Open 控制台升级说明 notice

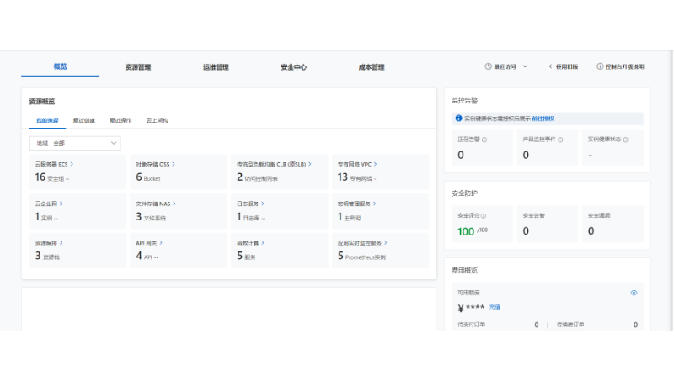pyautogui.click(x=620, y=66)
